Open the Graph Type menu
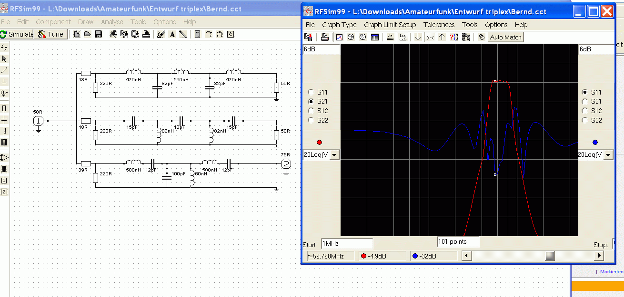 (x=339, y=25)
